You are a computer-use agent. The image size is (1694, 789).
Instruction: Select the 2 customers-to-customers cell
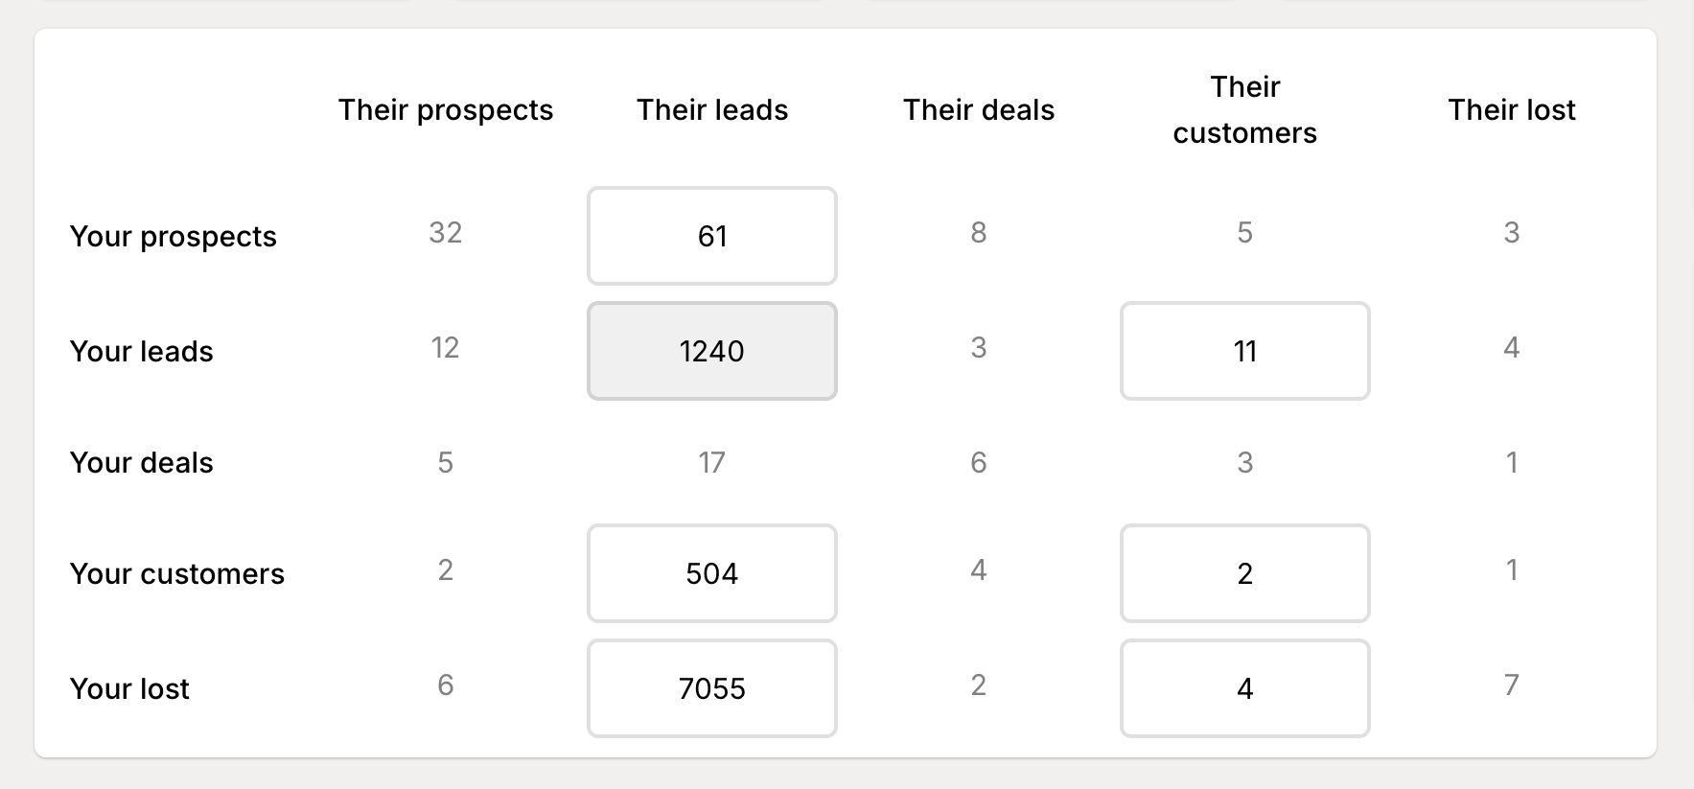[1243, 573]
